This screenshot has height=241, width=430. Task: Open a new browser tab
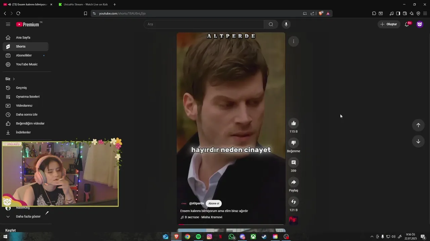coord(115,4)
